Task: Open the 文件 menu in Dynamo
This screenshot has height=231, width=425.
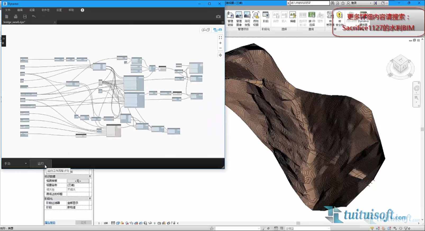Action: 8,10
